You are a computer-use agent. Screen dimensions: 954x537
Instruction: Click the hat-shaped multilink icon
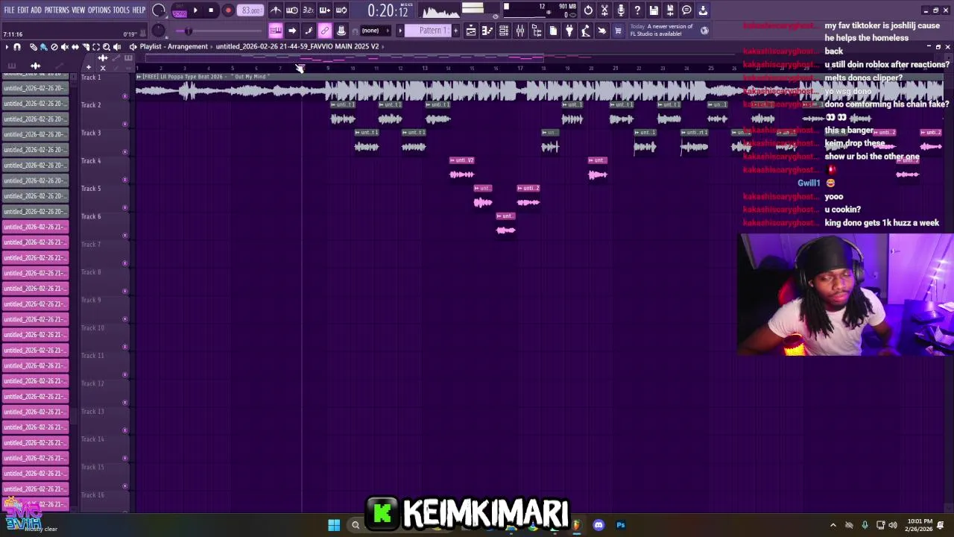[x=341, y=31]
